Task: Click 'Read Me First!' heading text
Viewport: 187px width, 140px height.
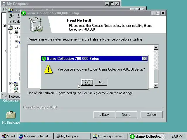Action: click(x=79, y=20)
